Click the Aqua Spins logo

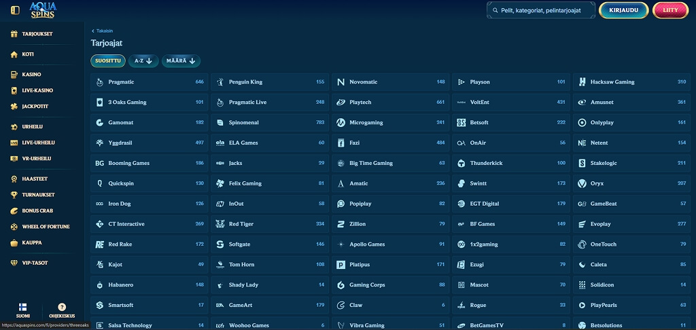point(43,10)
